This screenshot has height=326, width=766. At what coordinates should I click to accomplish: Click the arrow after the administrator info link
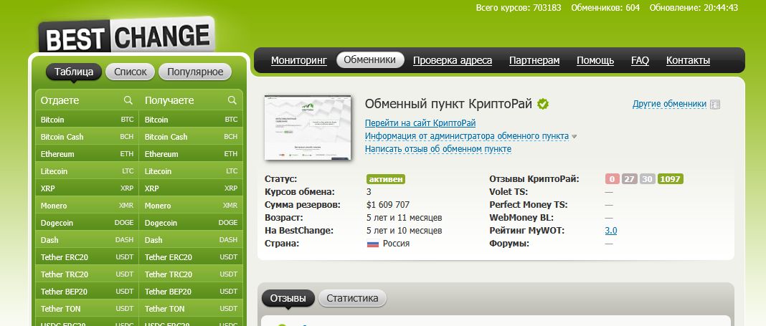click(x=574, y=136)
